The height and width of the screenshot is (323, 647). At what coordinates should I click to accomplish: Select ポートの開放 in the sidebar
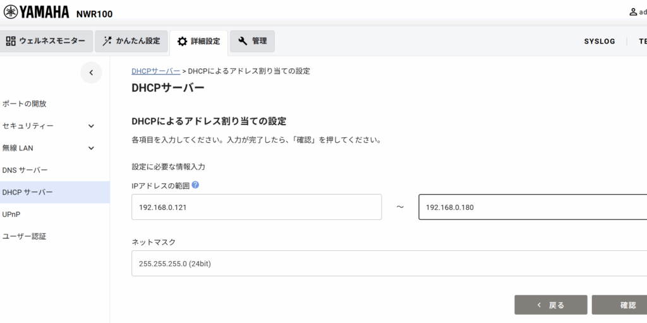(x=25, y=104)
